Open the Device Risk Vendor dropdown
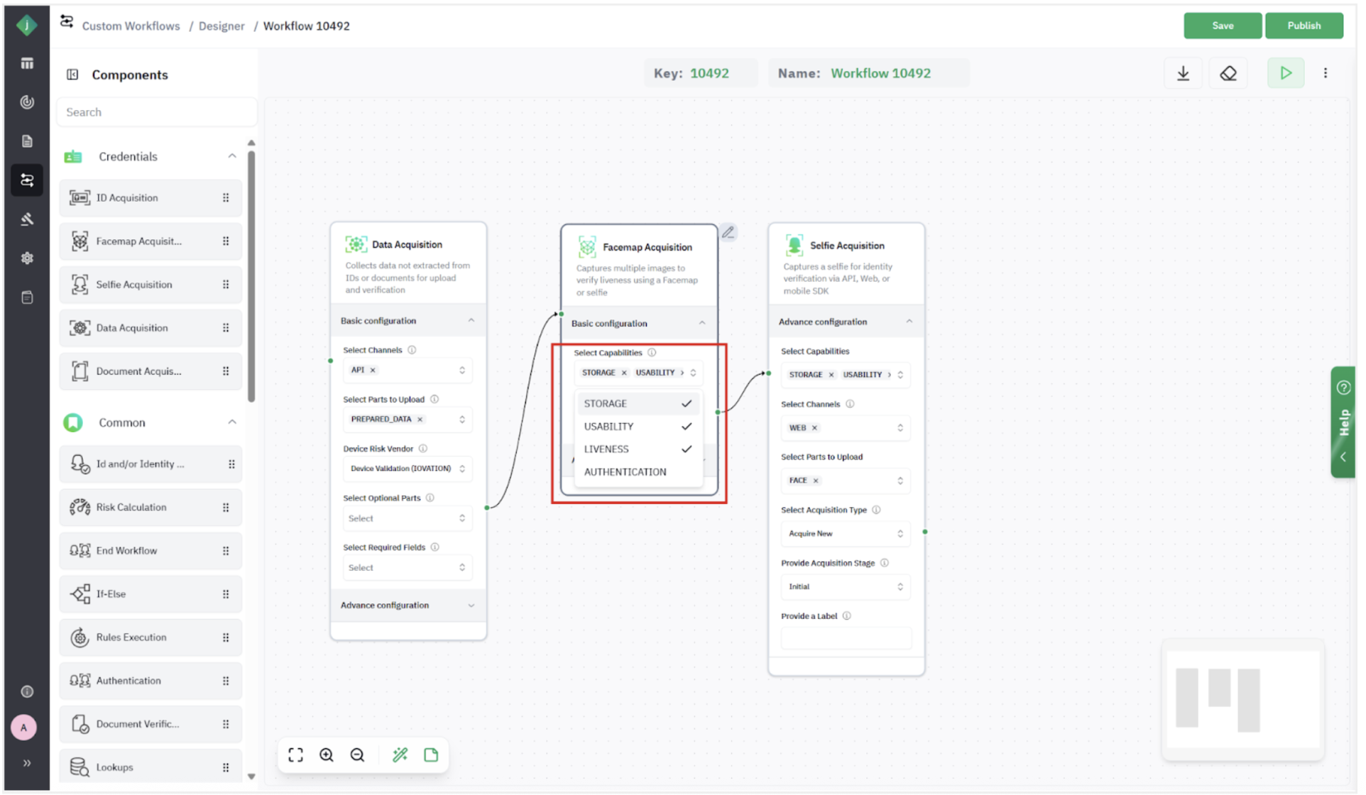 point(406,468)
